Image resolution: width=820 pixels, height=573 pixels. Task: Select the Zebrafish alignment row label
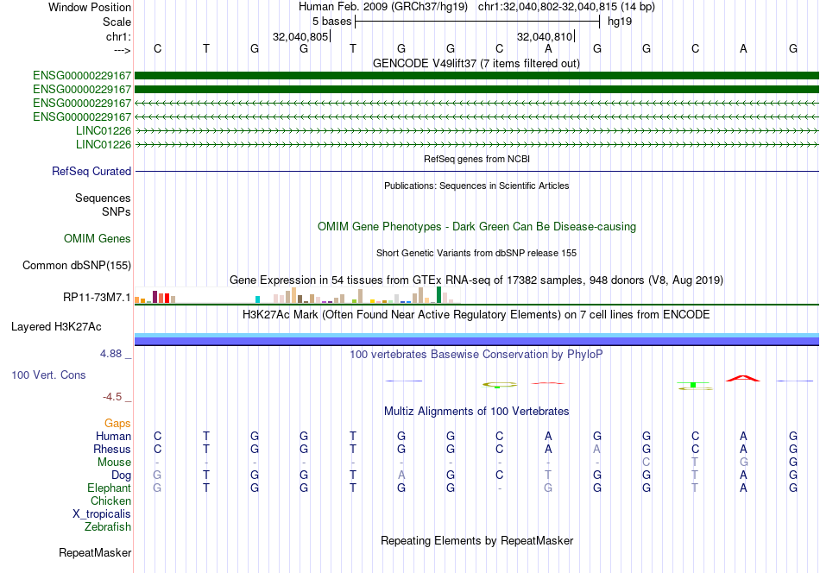(108, 526)
